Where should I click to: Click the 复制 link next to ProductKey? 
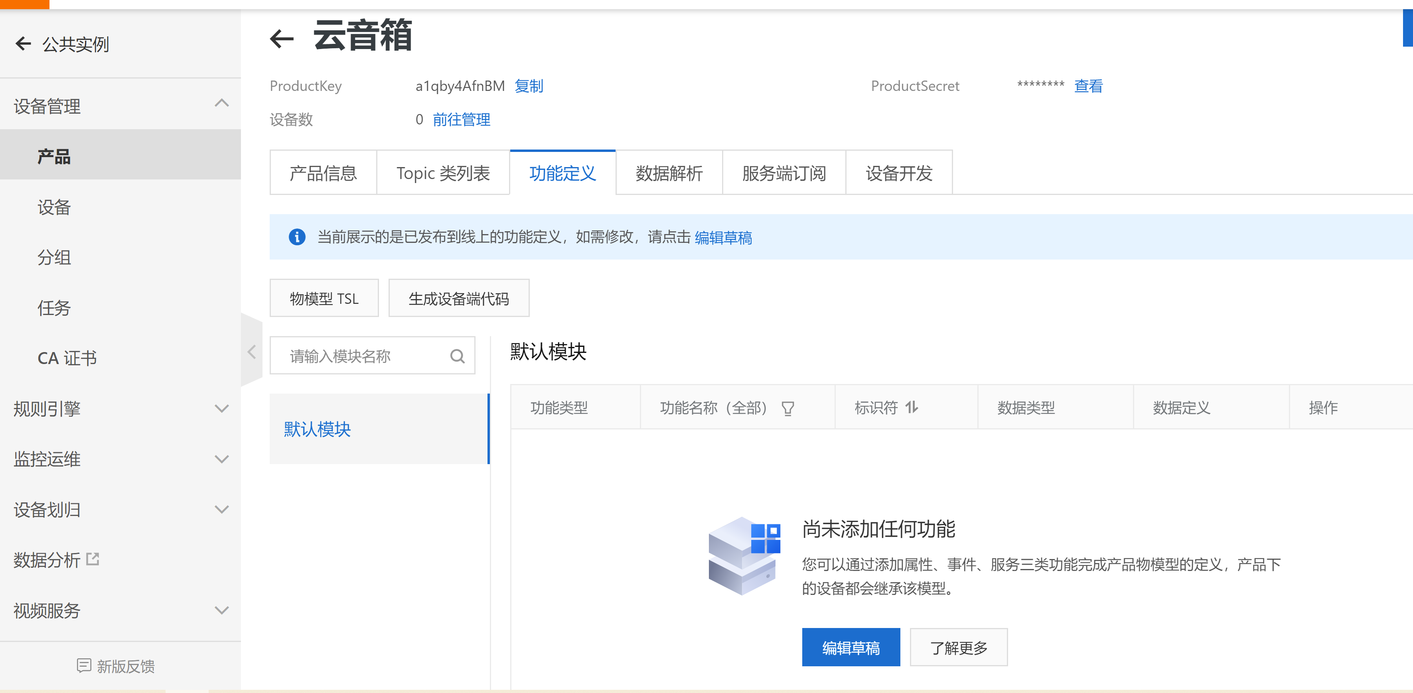click(529, 86)
